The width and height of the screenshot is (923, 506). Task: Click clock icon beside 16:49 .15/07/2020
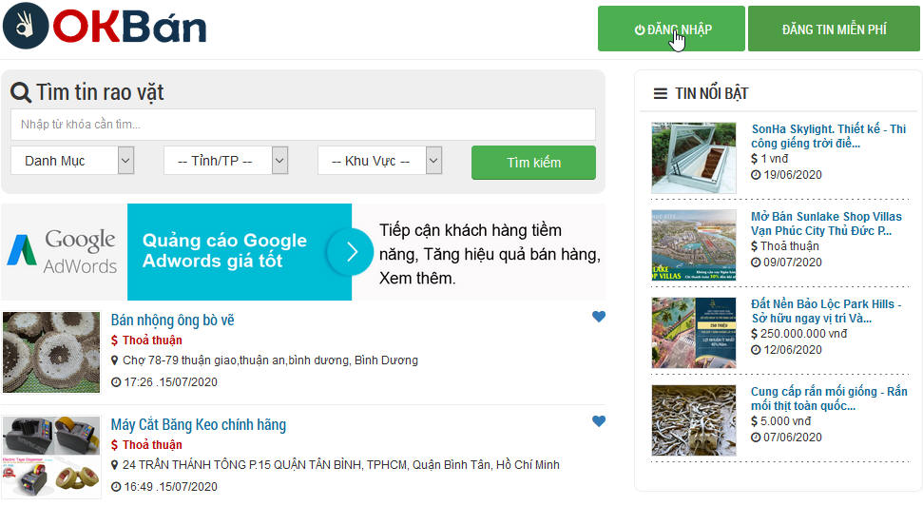click(x=116, y=487)
